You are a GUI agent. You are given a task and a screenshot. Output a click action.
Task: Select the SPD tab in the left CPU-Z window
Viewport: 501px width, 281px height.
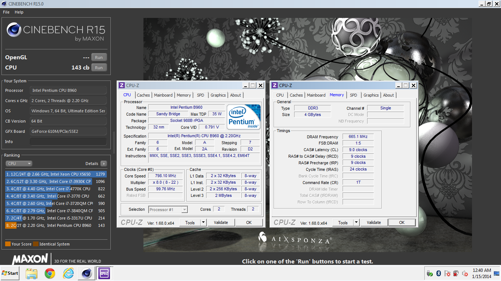click(x=201, y=95)
